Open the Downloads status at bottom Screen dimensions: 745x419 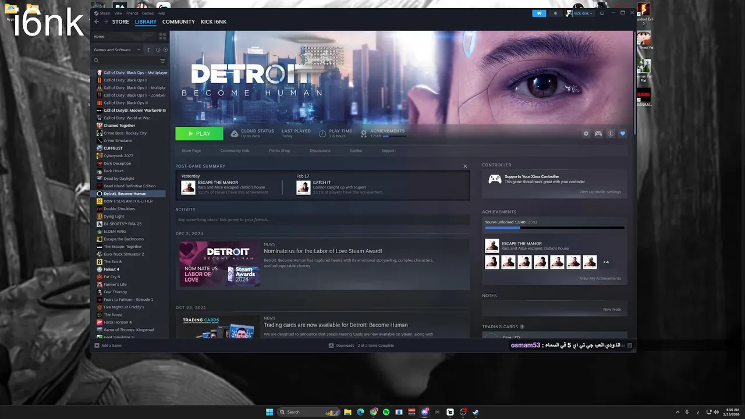(361, 346)
